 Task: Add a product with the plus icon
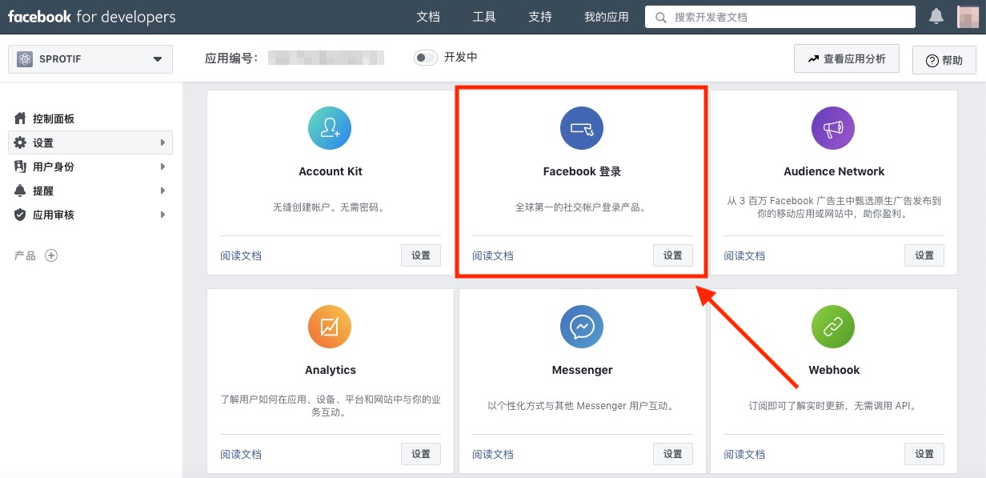click(x=51, y=255)
